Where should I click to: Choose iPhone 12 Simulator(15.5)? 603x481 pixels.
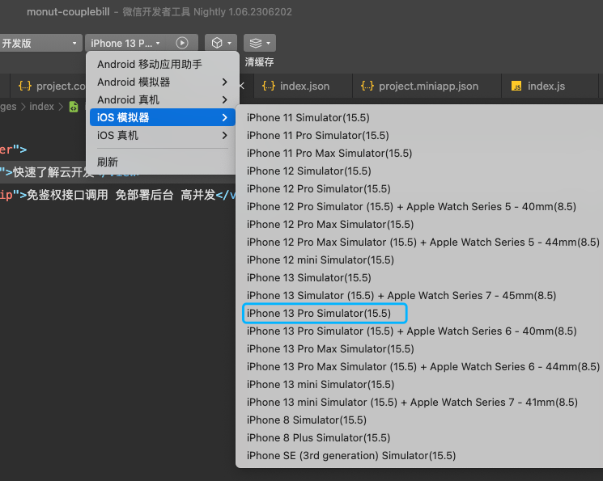click(419, 171)
